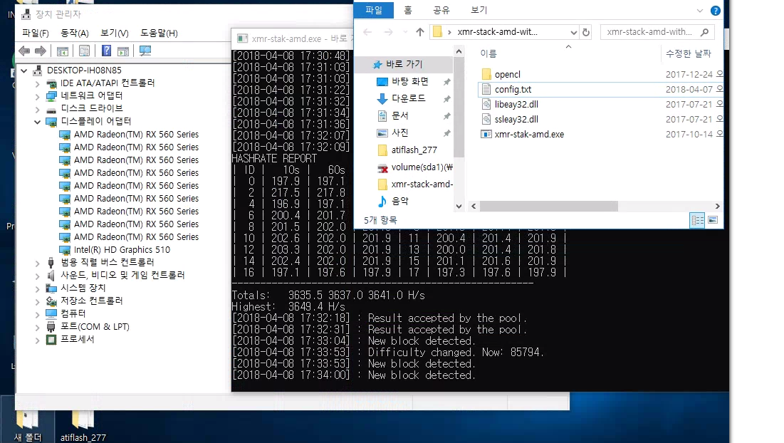Click the Up-one-level arrow in File Explorer
784x443 pixels.
pyautogui.click(x=420, y=32)
